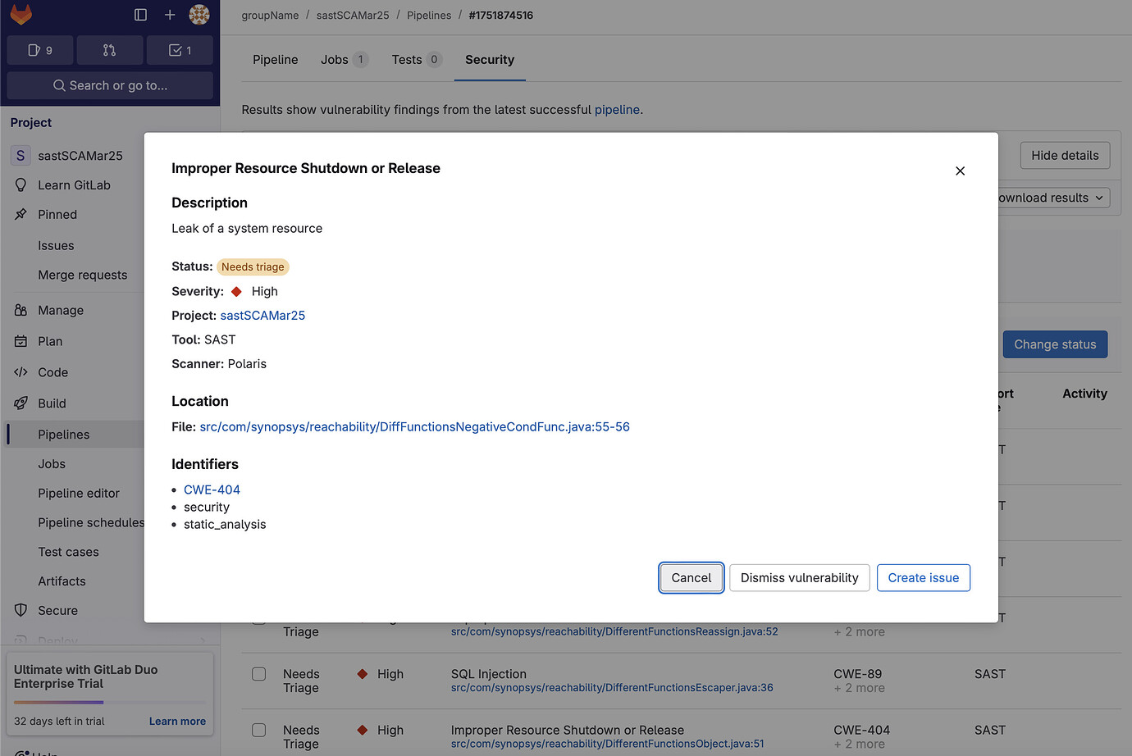Select checkbox for SQL Injection row
This screenshot has width=1132, height=756.
(x=259, y=674)
